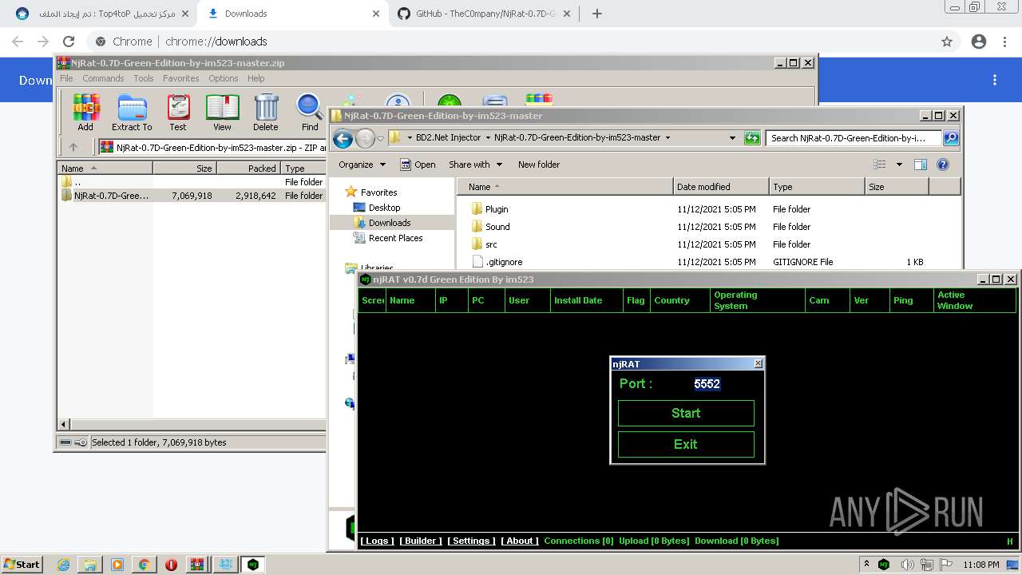
Task: Click the WinRAR Add toolbar icon
Action: (85, 113)
